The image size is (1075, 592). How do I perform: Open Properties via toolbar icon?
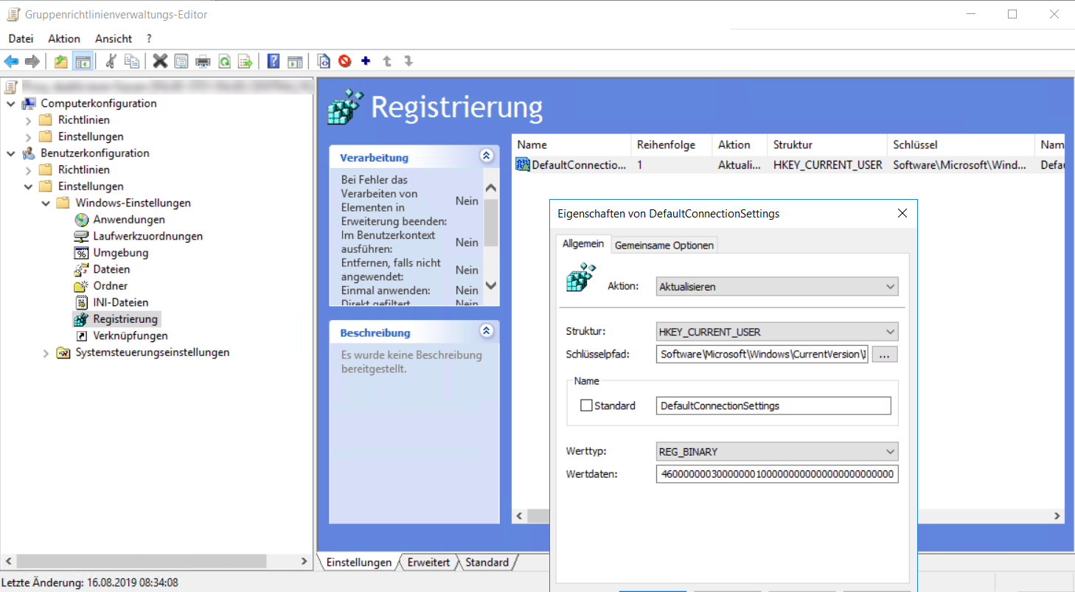pyautogui.click(x=181, y=61)
